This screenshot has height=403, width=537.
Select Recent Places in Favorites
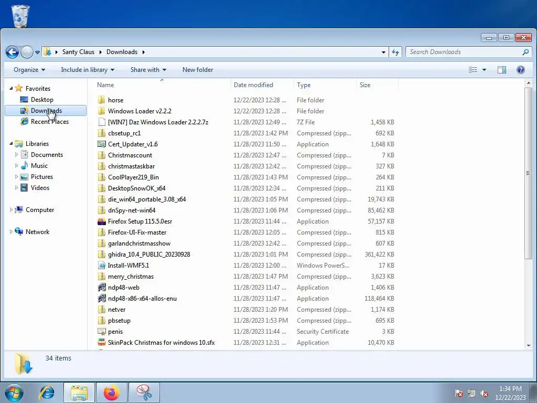[50, 121]
